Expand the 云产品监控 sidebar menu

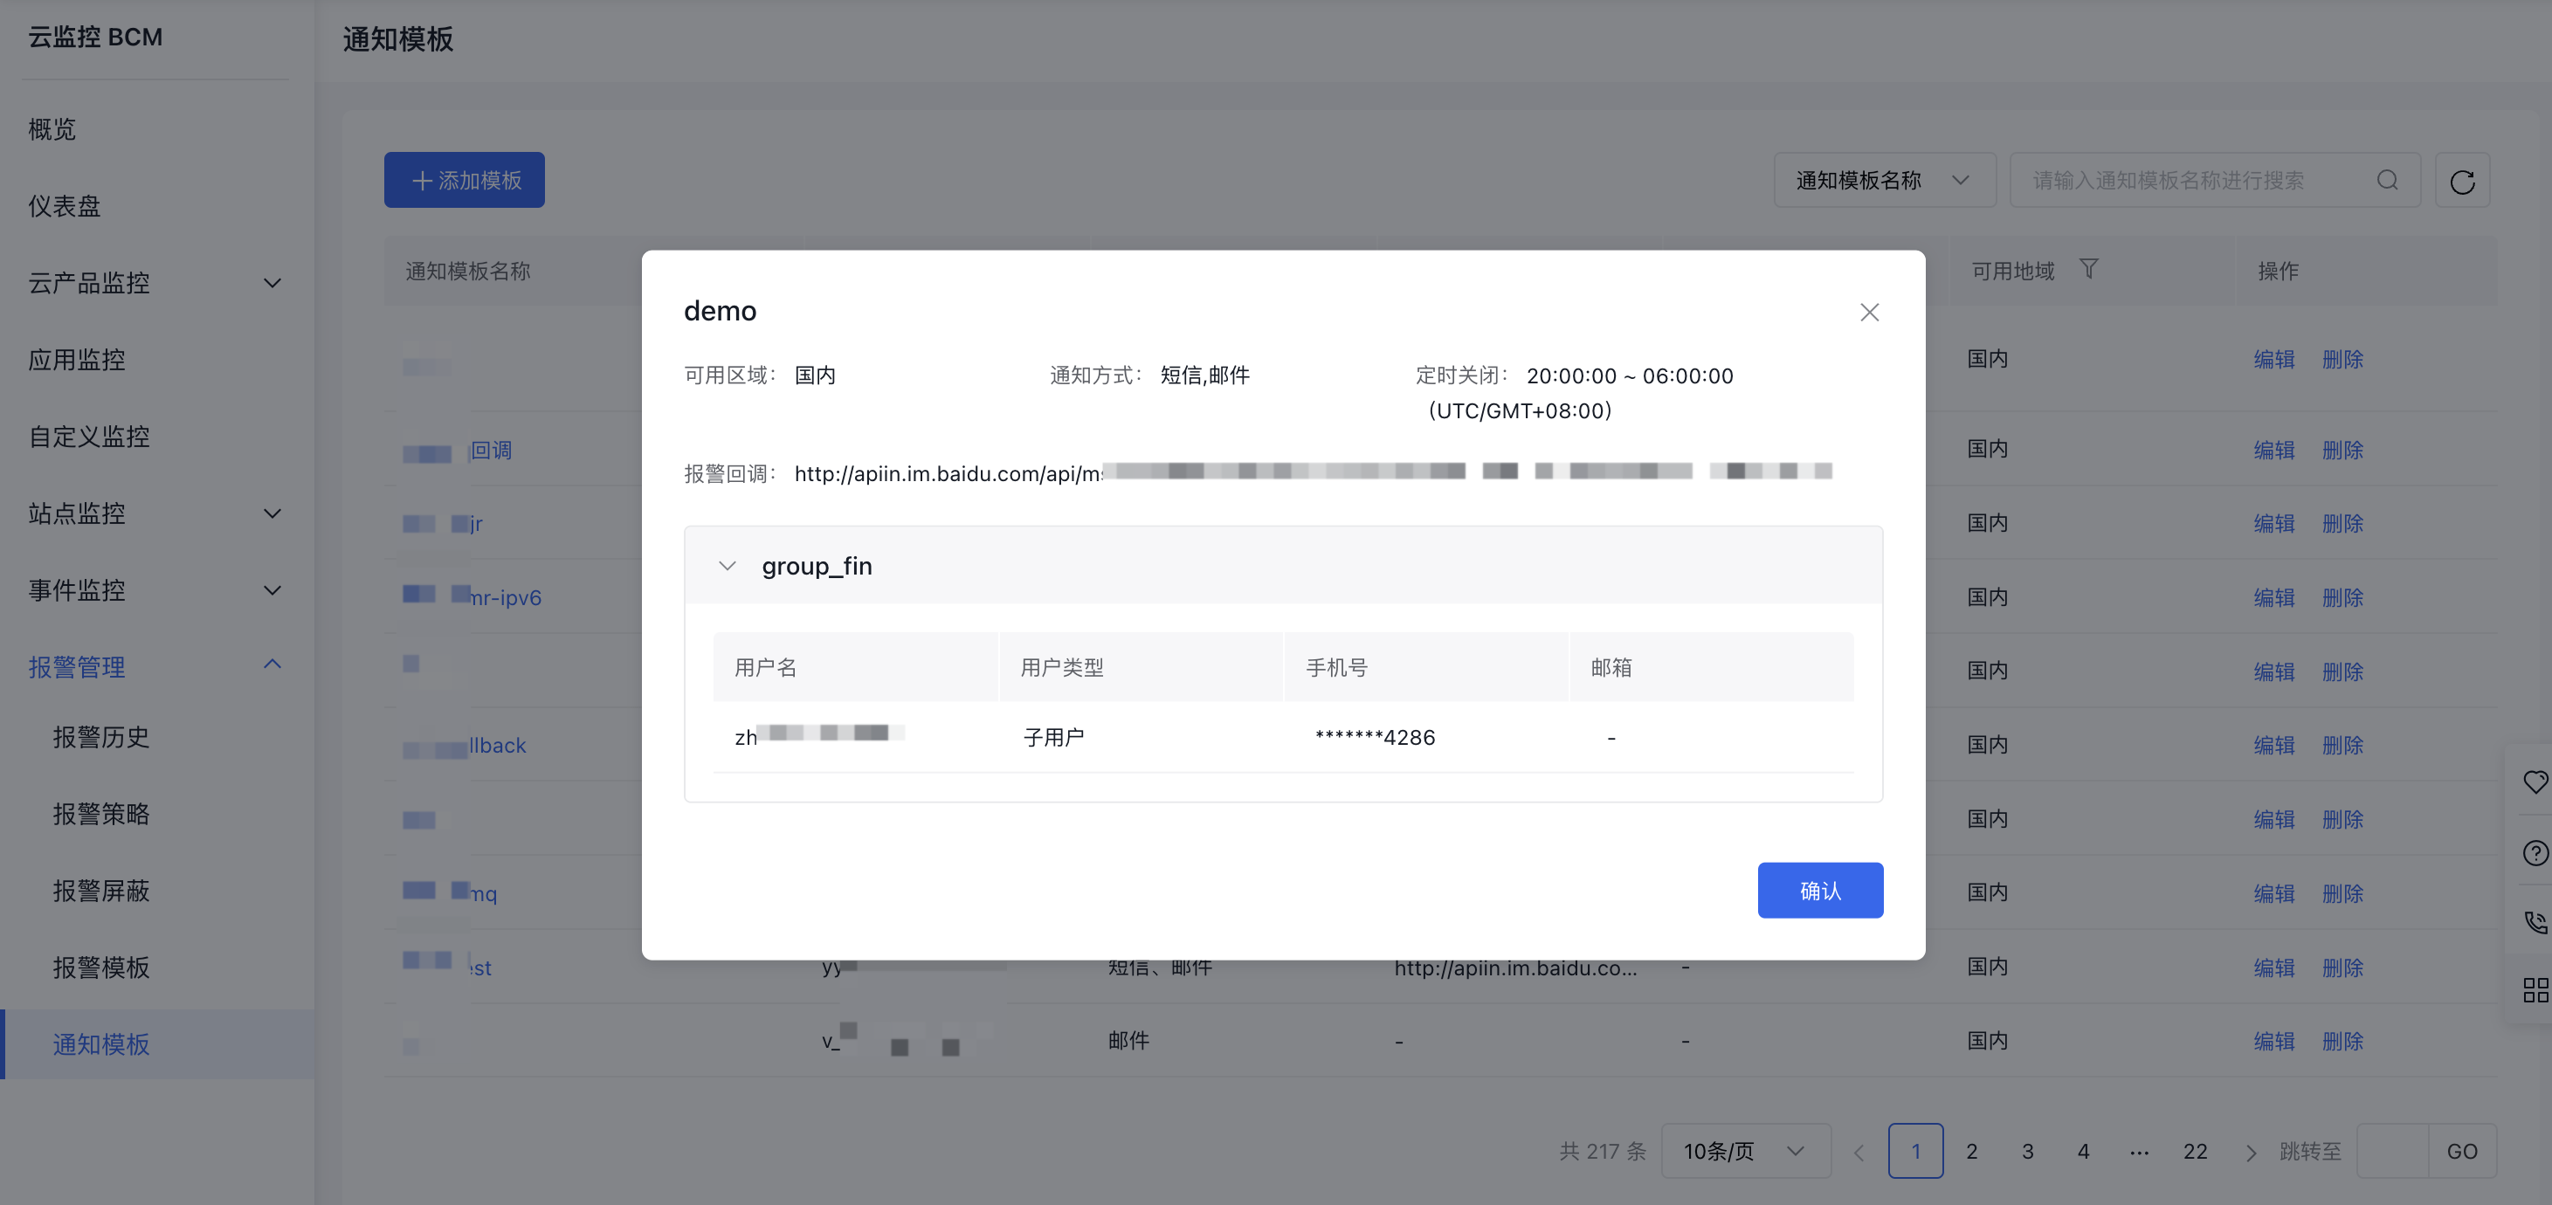pyautogui.click(x=155, y=283)
